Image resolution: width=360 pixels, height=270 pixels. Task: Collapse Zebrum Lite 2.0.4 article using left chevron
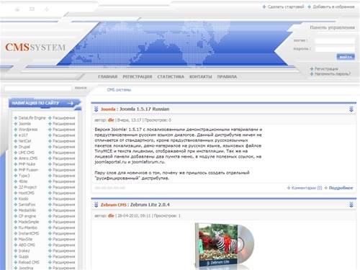(x=96, y=204)
